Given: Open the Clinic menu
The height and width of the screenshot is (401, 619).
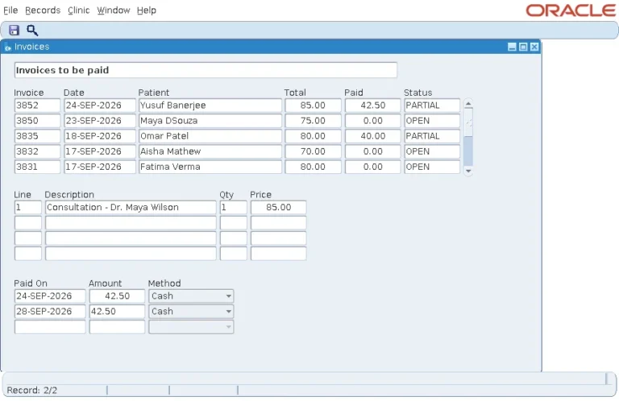Looking at the screenshot, I should coord(78,10).
